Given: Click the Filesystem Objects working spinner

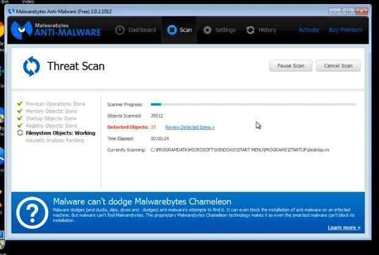Looking at the screenshot, I should (x=20, y=133).
